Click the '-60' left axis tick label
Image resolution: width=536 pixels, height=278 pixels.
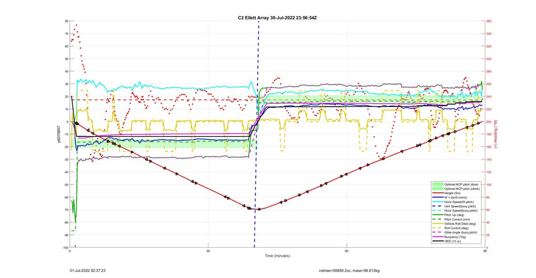pos(65,197)
